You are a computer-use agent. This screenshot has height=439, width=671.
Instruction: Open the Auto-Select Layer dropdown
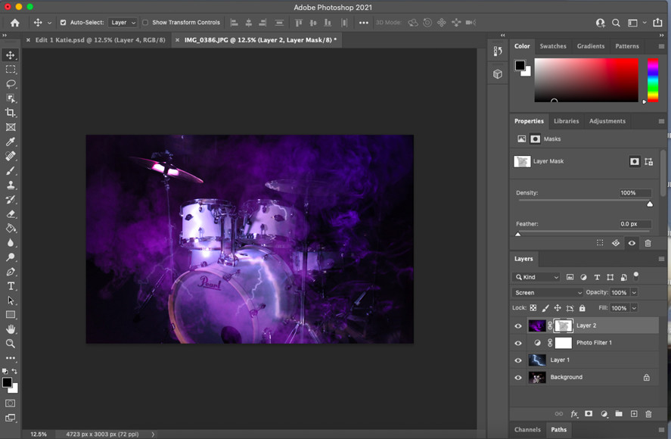pos(123,23)
